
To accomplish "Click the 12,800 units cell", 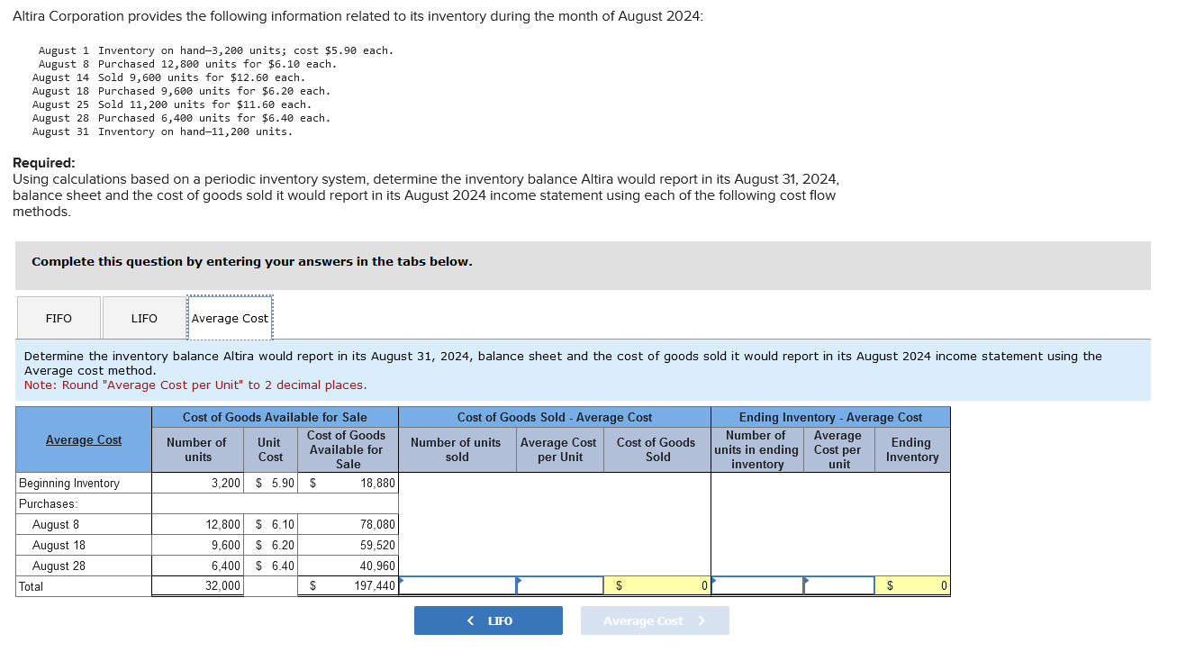I will point(197,524).
